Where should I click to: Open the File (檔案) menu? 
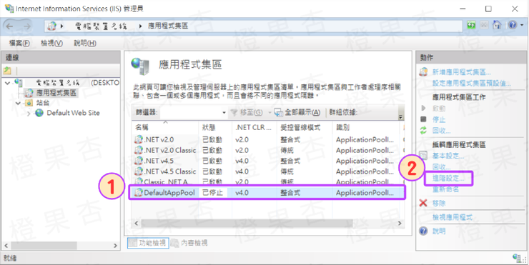[x=19, y=43]
